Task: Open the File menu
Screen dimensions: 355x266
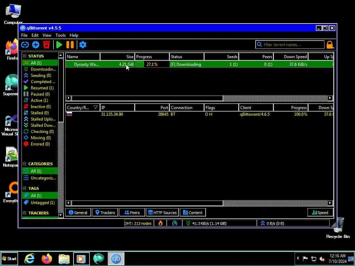Action: click(24, 35)
